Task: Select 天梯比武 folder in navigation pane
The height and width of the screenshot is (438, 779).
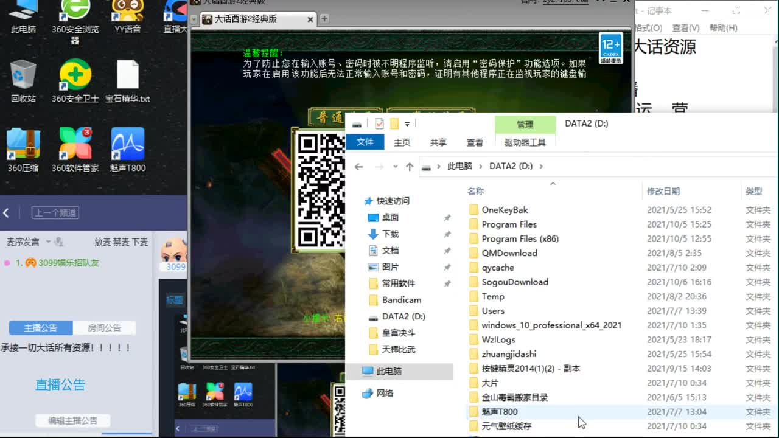Action: pyautogui.click(x=392, y=349)
